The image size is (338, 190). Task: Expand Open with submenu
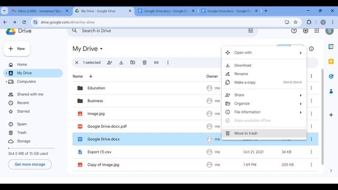[x=301, y=53]
